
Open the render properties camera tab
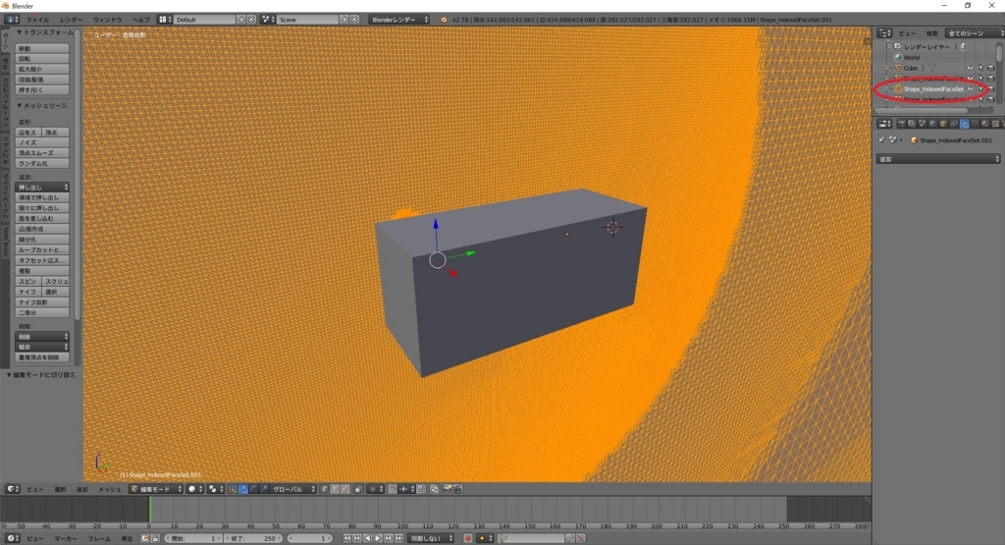pyautogui.click(x=902, y=124)
